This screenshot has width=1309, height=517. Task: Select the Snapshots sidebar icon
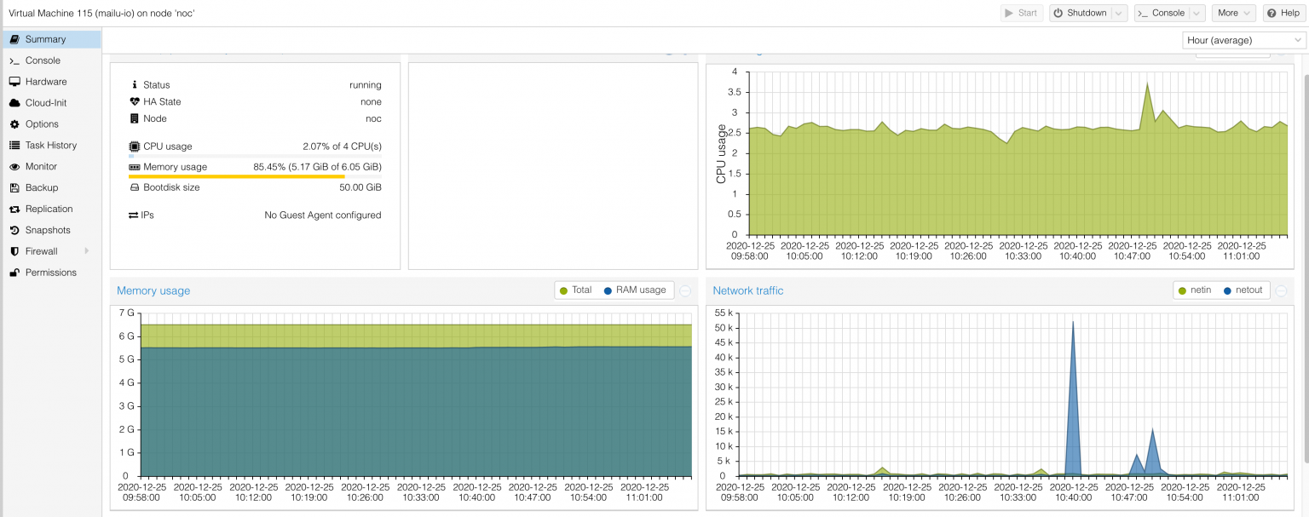click(x=15, y=230)
